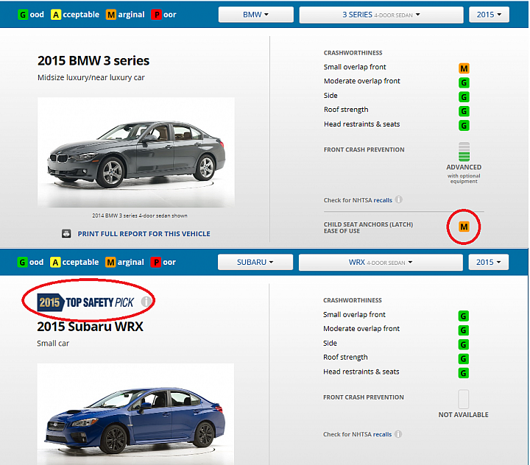Click green Good legend swatch in Subaru bar
This screenshot has width=530, height=465.
point(22,262)
